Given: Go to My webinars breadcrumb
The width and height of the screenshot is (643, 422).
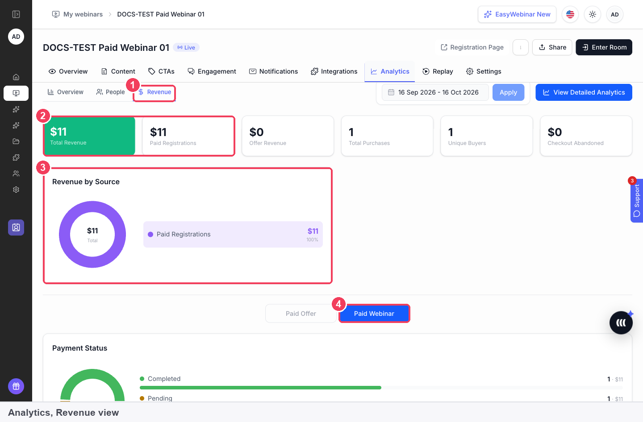Looking at the screenshot, I should click(x=78, y=14).
